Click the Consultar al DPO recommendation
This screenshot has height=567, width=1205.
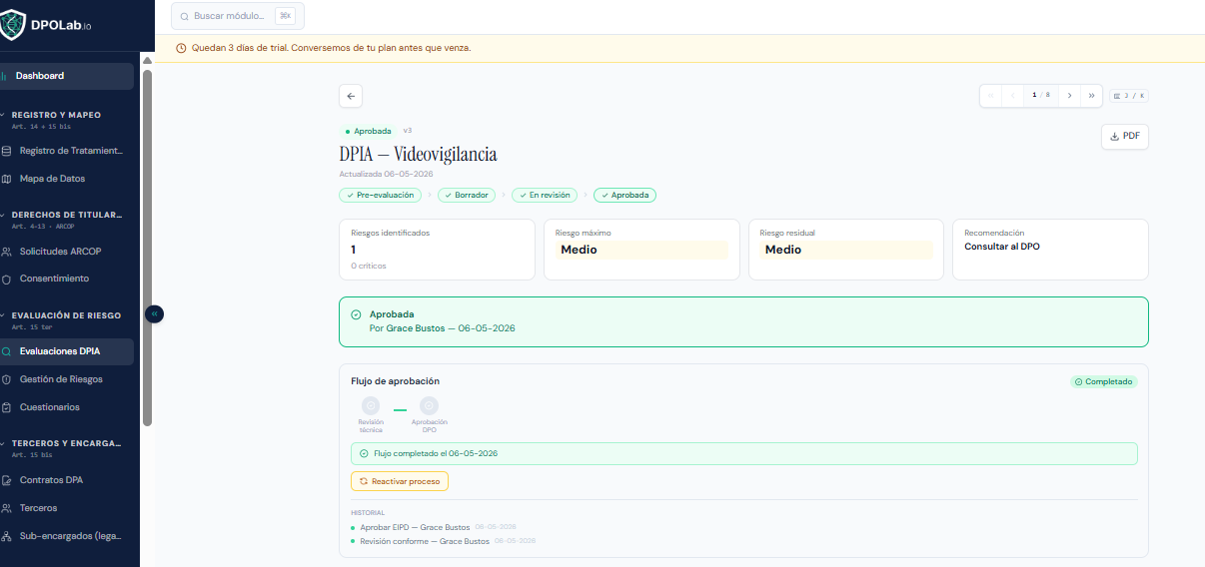coord(1002,246)
